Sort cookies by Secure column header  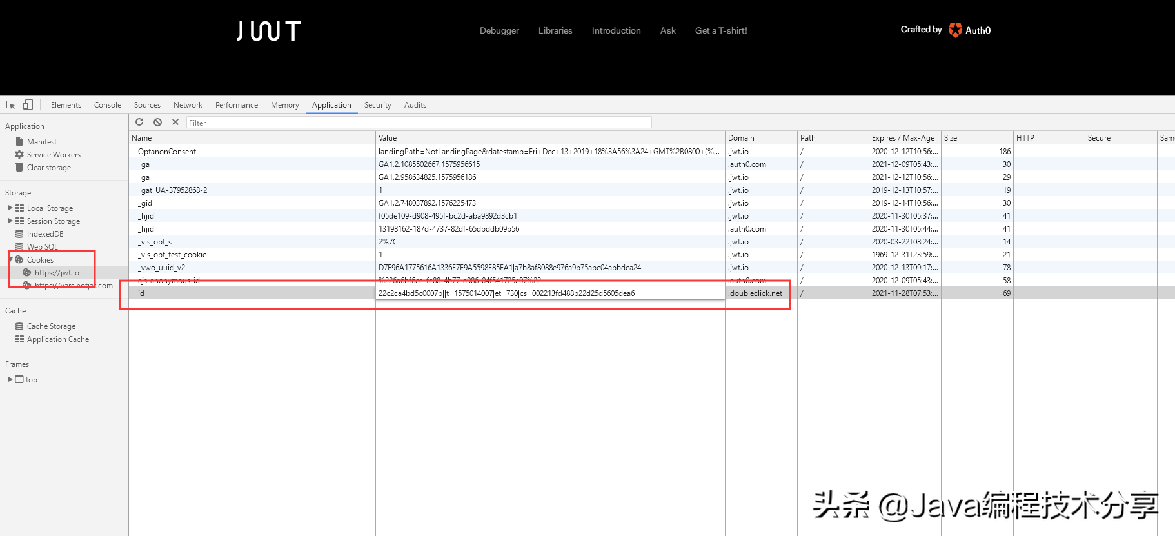click(1121, 137)
